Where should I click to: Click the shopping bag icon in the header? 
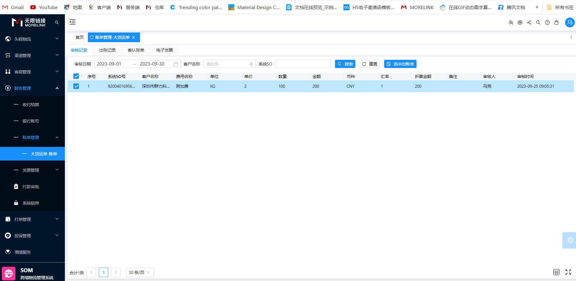pyautogui.click(x=556, y=22)
